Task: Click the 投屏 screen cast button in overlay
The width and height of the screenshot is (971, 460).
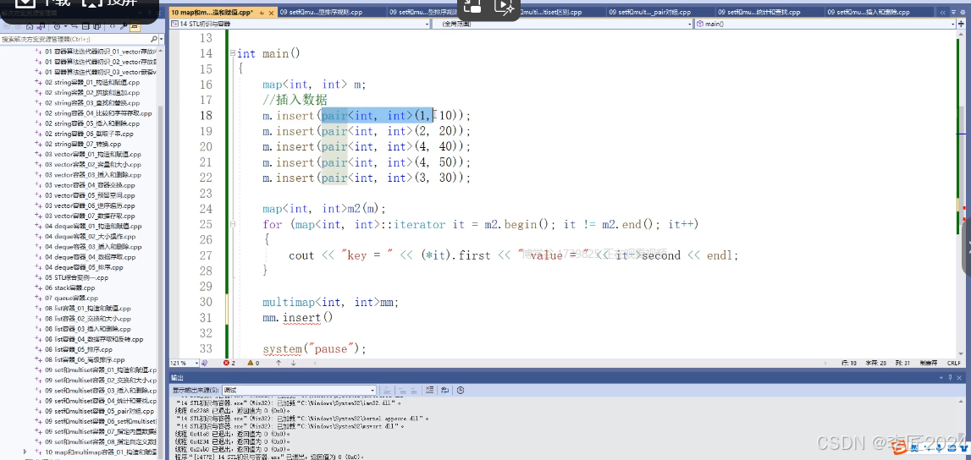Action: (x=108, y=3)
